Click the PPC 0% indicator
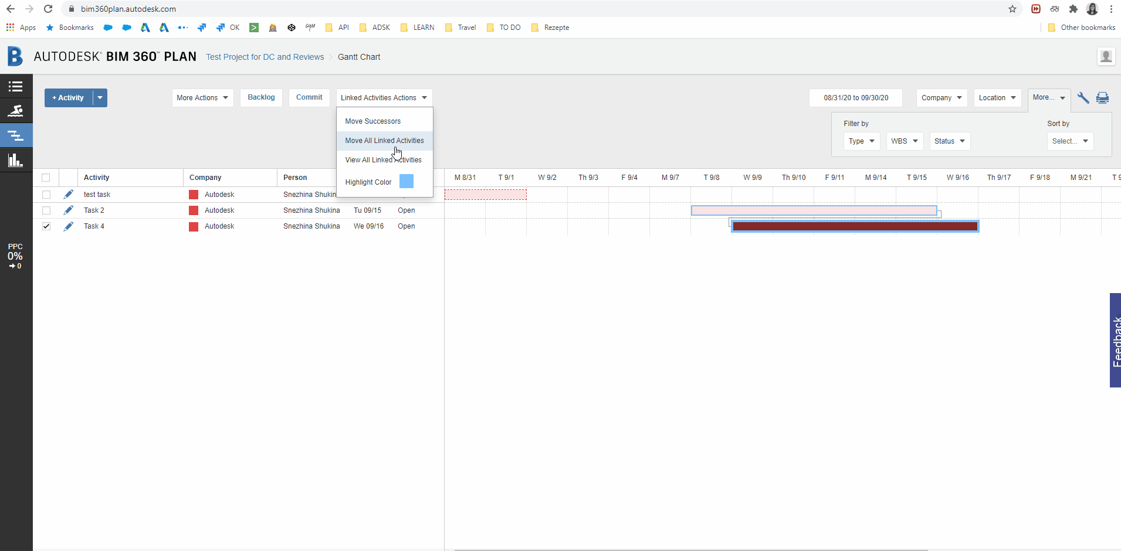The width and height of the screenshot is (1121, 551). pos(15,256)
